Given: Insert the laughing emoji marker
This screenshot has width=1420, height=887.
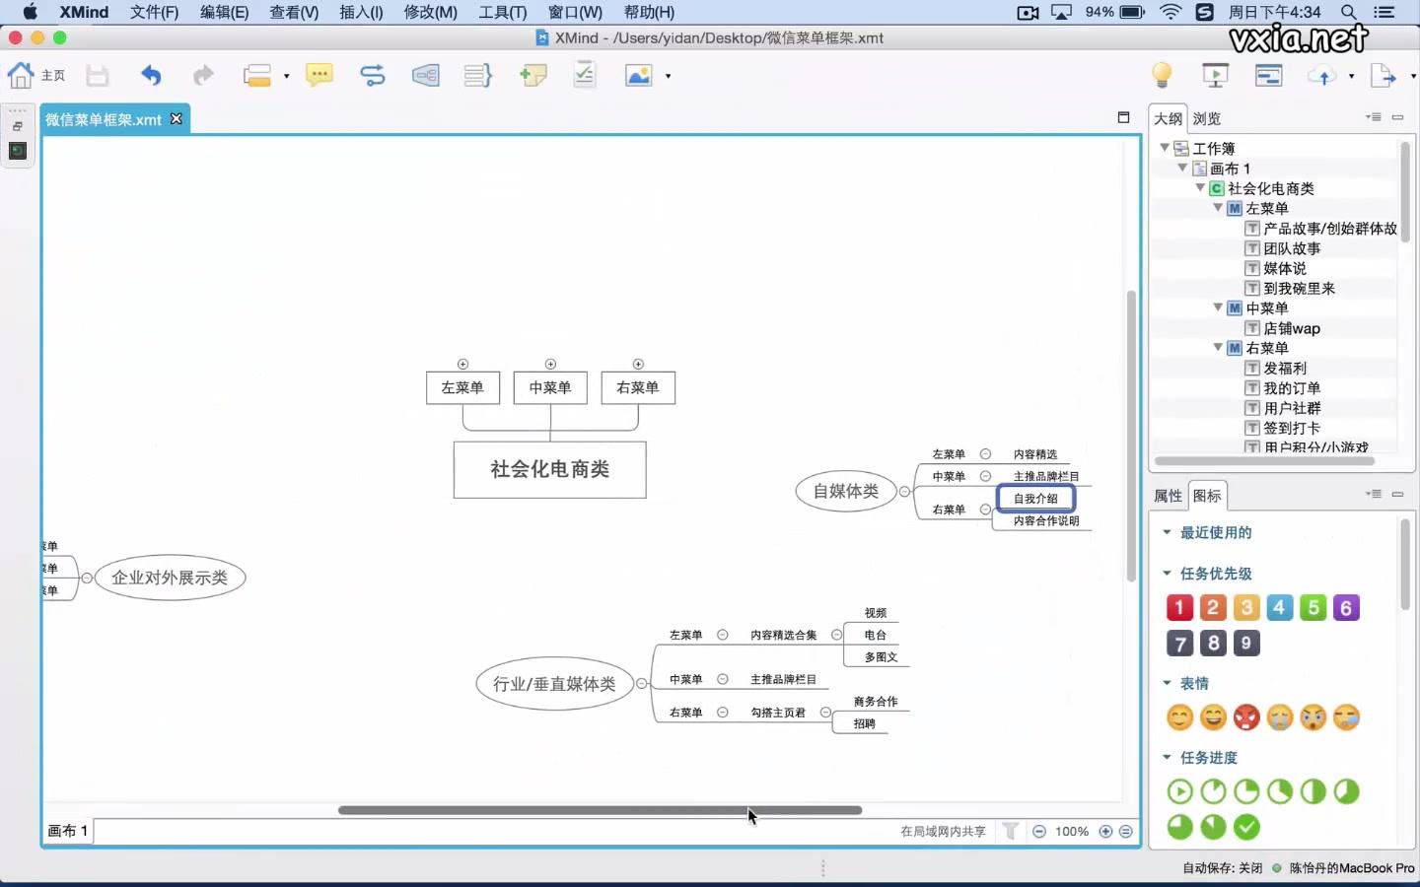Looking at the screenshot, I should coord(1214,718).
